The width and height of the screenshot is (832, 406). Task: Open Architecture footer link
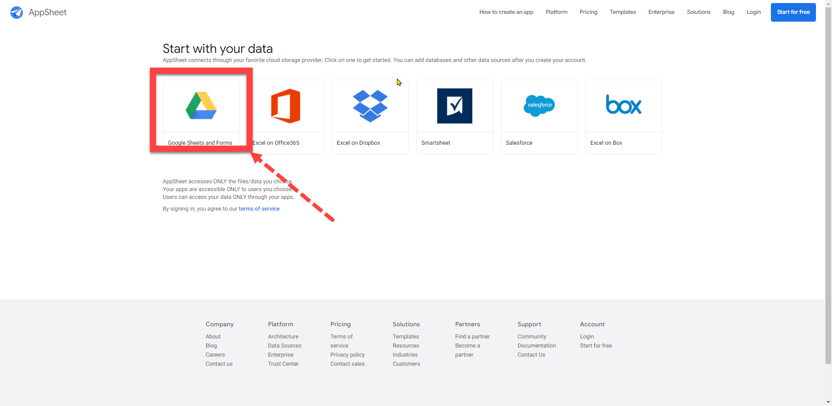[x=283, y=337]
